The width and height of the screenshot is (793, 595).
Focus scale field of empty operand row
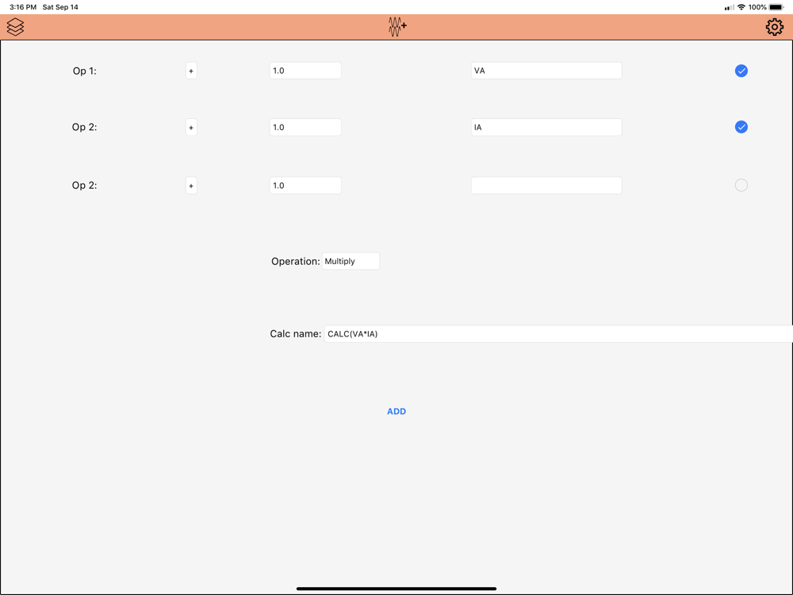coord(305,186)
